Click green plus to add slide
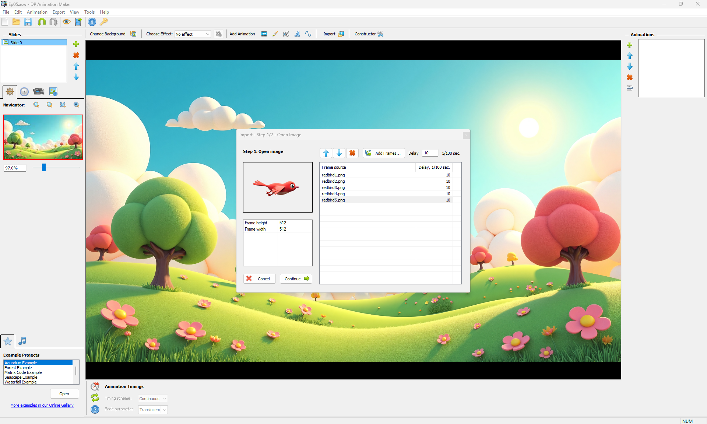The image size is (707, 424). (x=76, y=44)
